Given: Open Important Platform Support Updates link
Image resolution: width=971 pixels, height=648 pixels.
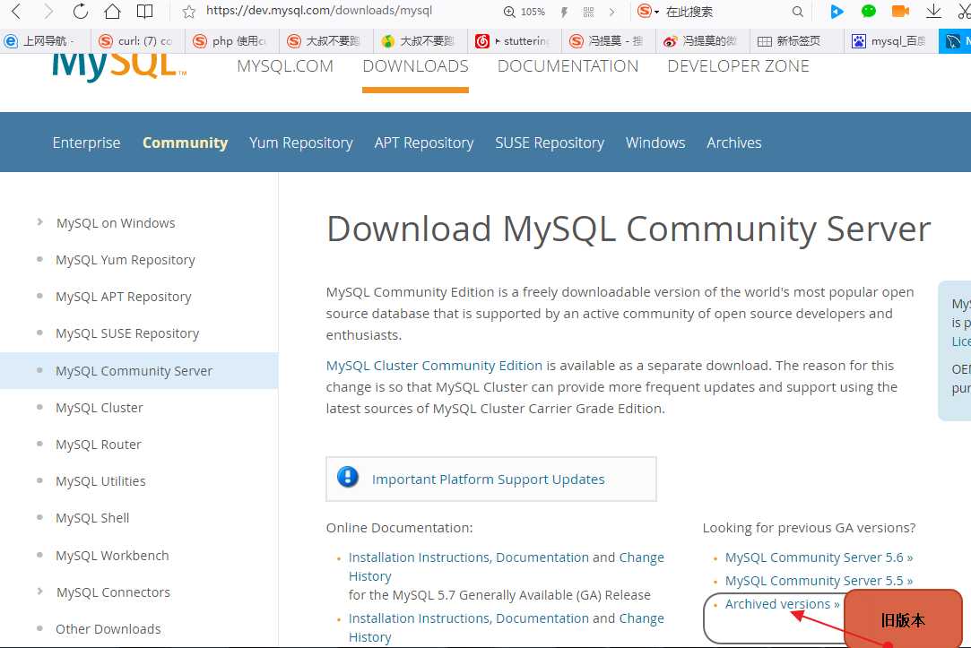Looking at the screenshot, I should coord(488,480).
